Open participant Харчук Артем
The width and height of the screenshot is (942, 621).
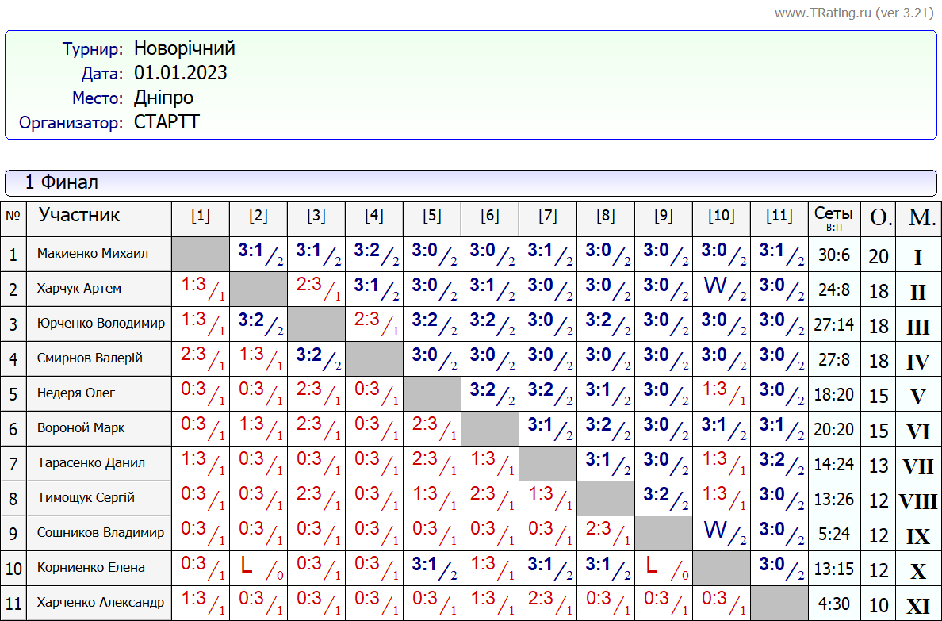tap(79, 289)
